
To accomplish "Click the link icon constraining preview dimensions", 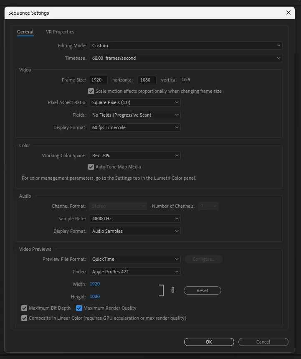I will [173, 290].
